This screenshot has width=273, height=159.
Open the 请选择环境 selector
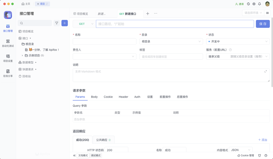pos(253,13)
